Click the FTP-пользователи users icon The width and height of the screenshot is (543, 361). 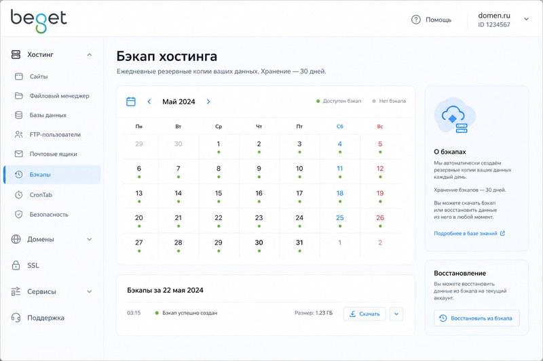tap(19, 134)
